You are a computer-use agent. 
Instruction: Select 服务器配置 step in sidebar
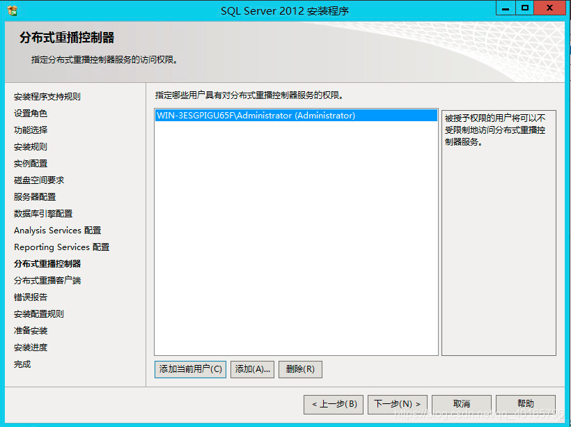[x=35, y=197]
